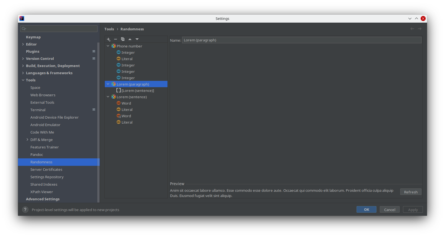
Task: Collapse the Lorem (paragraph) template node
Action: tap(108, 84)
